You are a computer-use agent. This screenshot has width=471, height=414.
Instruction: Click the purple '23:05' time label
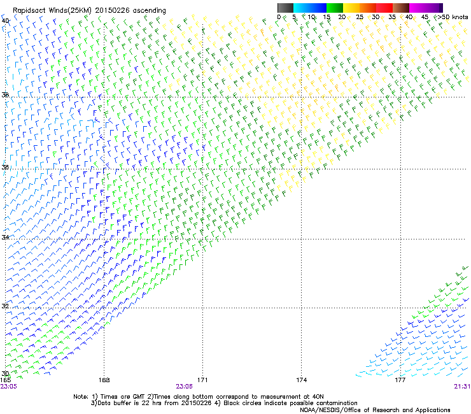tap(9, 387)
